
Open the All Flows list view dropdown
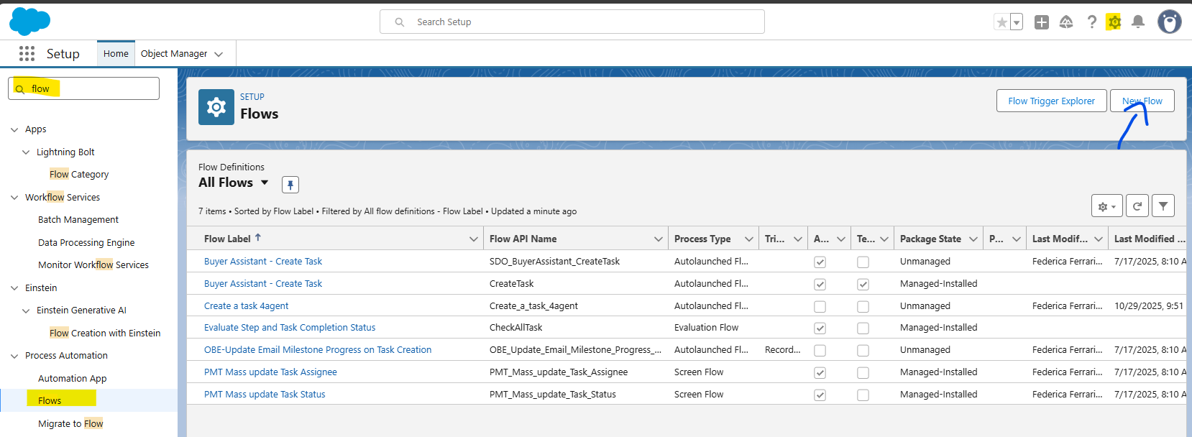click(265, 183)
